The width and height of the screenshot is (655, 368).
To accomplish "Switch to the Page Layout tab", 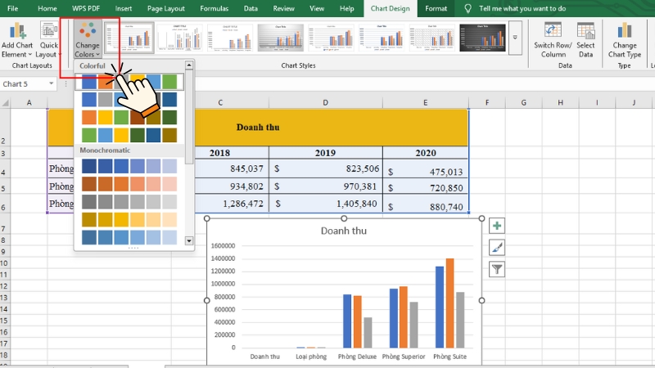I will pyautogui.click(x=166, y=8).
